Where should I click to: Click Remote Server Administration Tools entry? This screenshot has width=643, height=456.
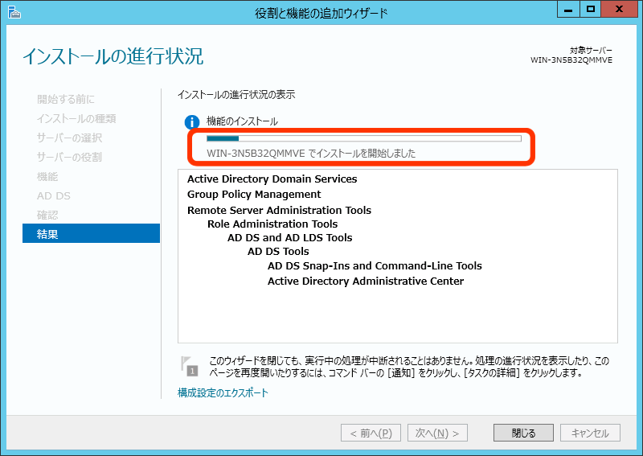click(279, 210)
